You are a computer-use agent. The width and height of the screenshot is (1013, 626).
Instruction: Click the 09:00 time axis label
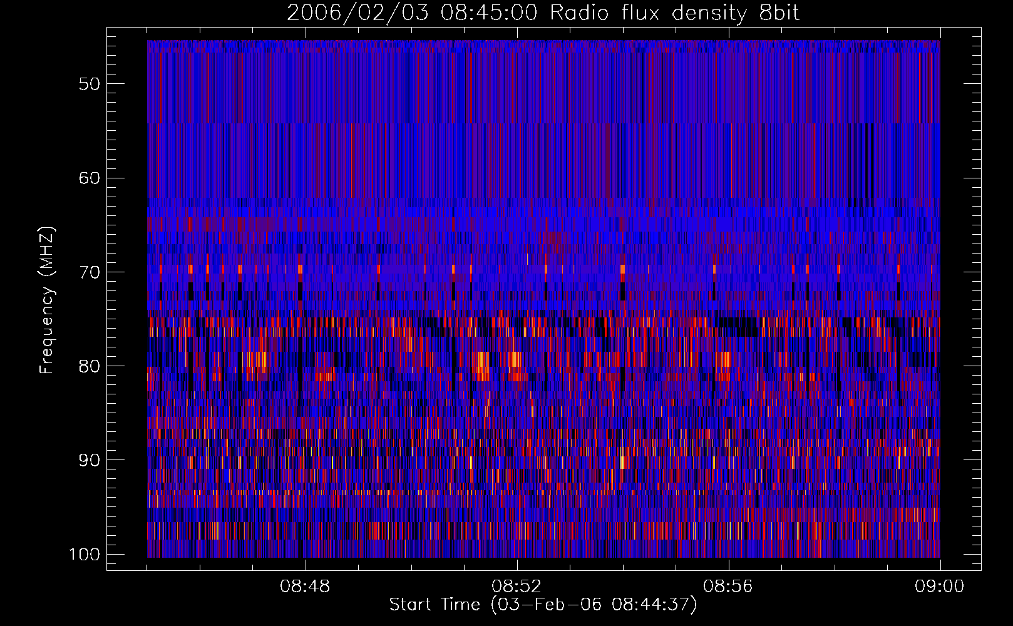(940, 587)
